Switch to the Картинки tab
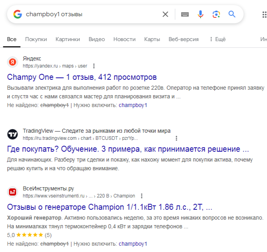The image size is (267, 252). pyautogui.click(x=68, y=39)
